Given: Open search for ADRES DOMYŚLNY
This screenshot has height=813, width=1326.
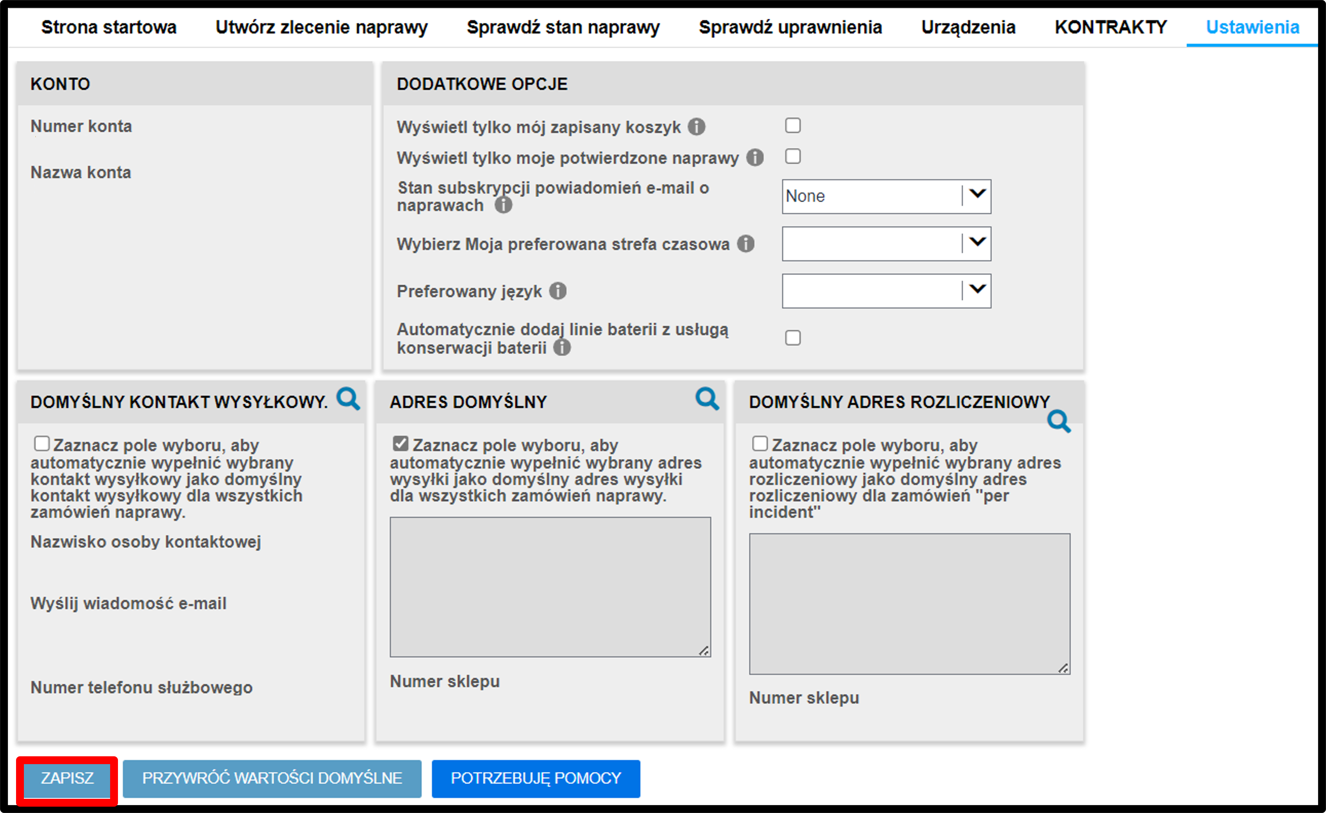Looking at the screenshot, I should [707, 400].
